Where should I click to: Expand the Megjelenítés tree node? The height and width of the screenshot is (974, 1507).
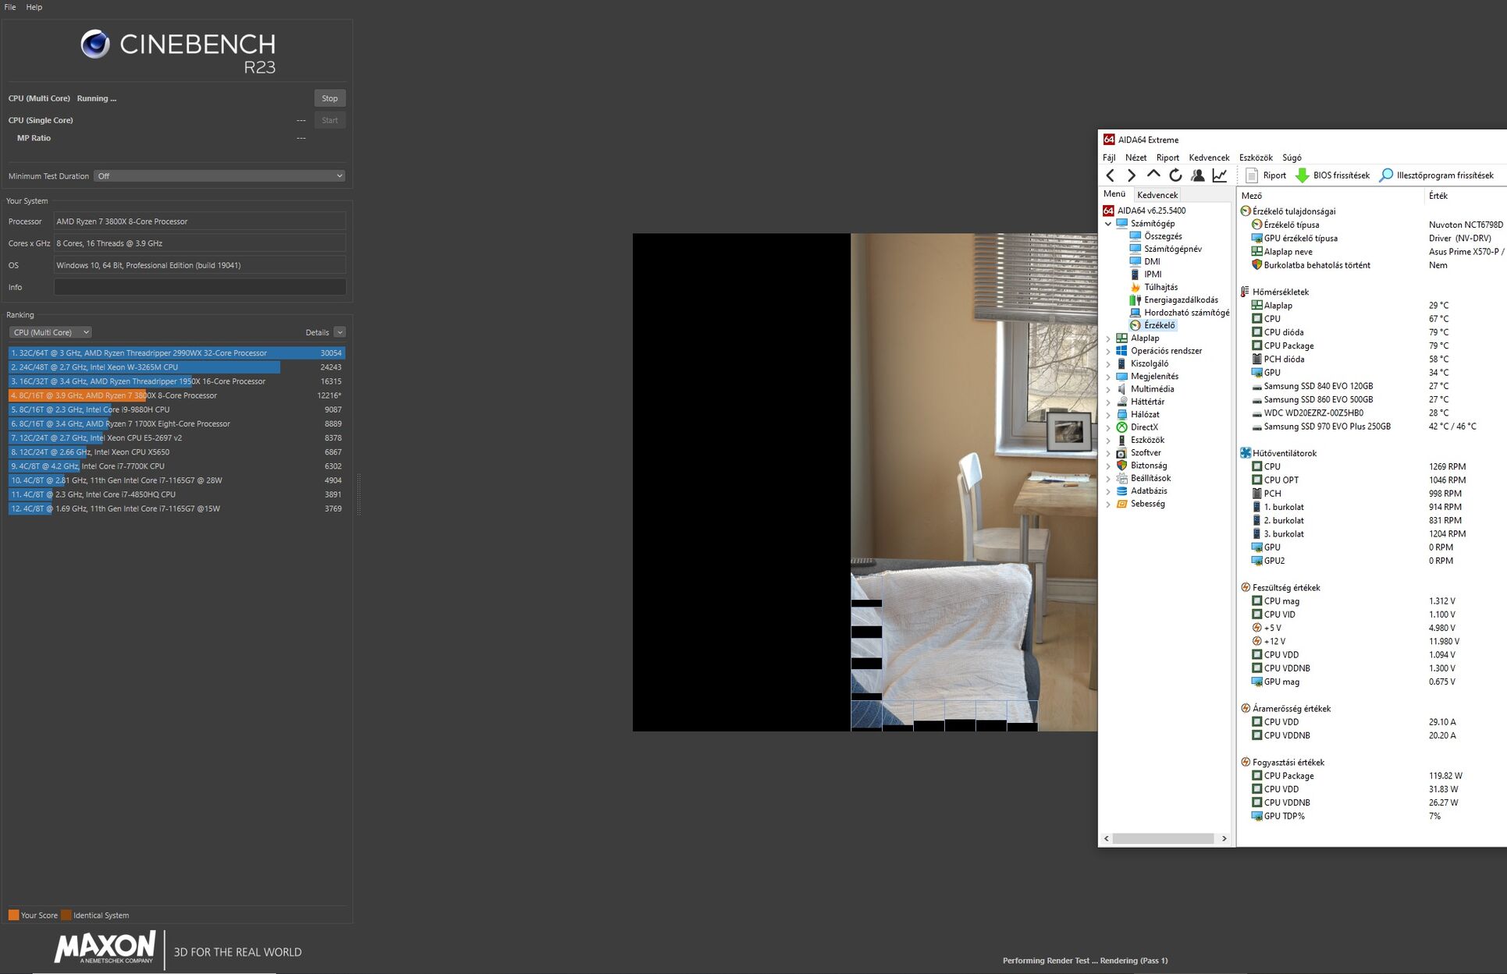[x=1108, y=377]
